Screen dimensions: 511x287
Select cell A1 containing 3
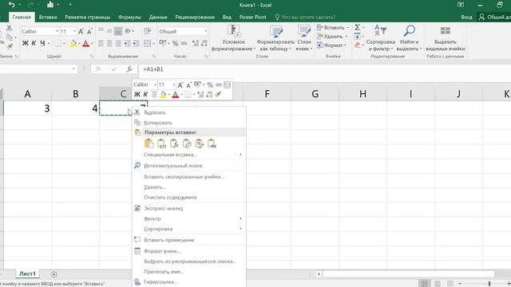pyautogui.click(x=27, y=108)
